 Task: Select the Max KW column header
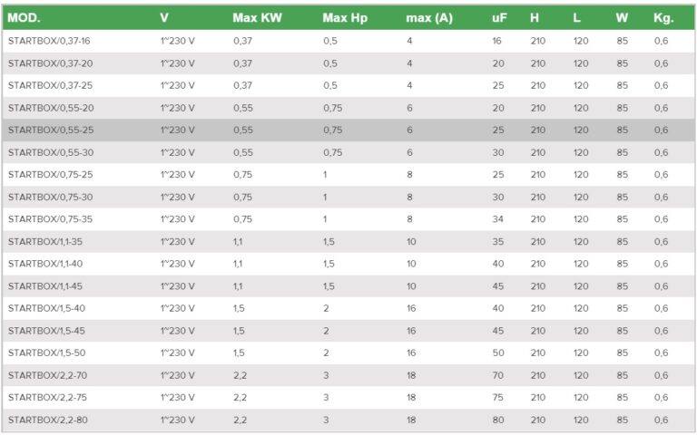click(x=257, y=18)
